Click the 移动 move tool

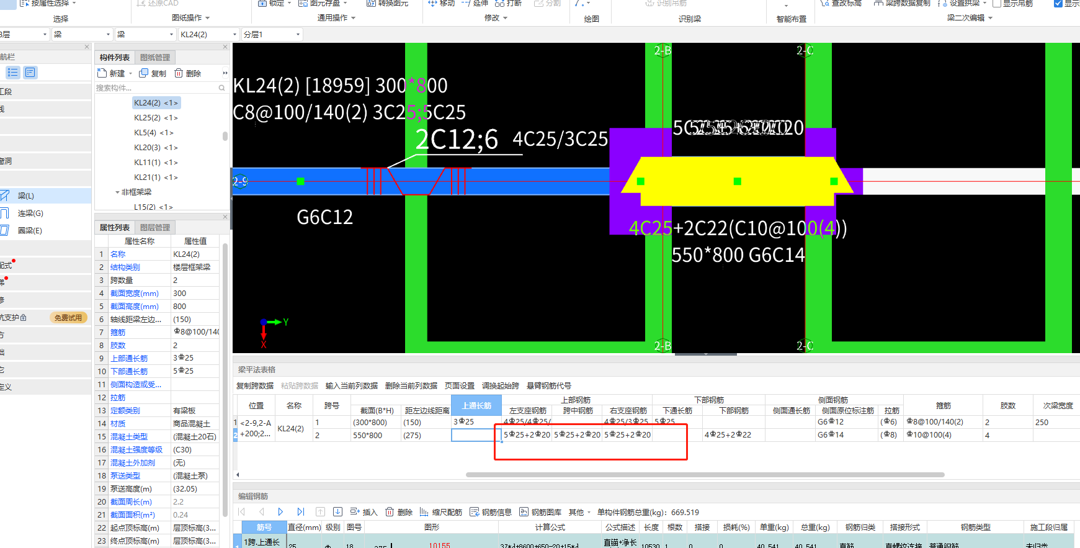tap(442, 3)
